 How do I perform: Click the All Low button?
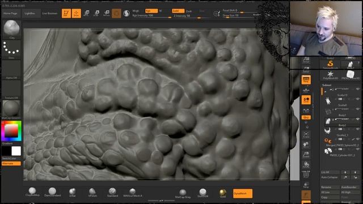330,192
